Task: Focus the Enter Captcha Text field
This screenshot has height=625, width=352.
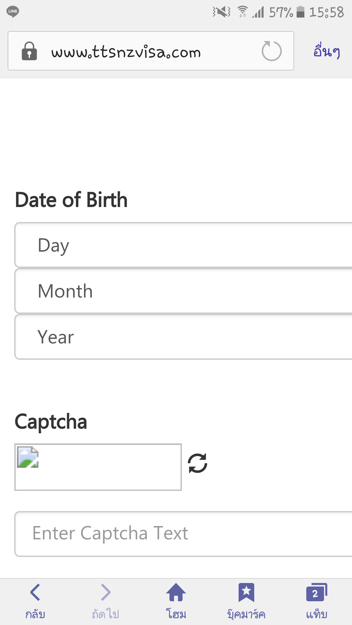Action: [183, 534]
